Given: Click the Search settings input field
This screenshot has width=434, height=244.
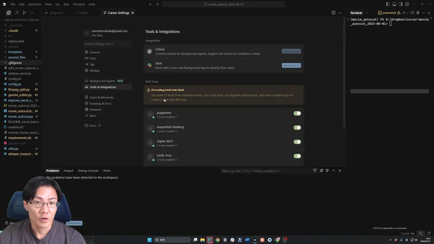Looking at the screenshot, I should [x=107, y=44].
